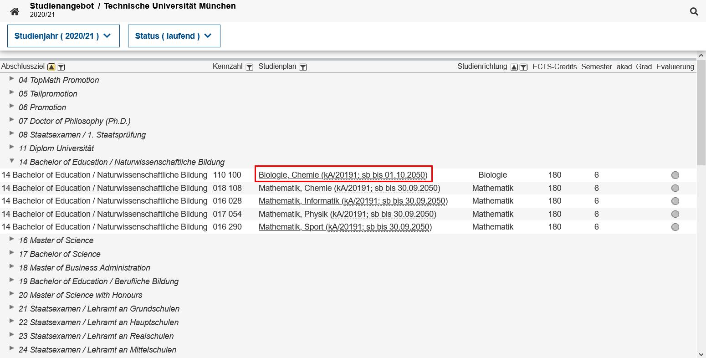Open the Abschlussziel filter icon
This screenshot has height=358, width=706.
pyautogui.click(x=61, y=67)
